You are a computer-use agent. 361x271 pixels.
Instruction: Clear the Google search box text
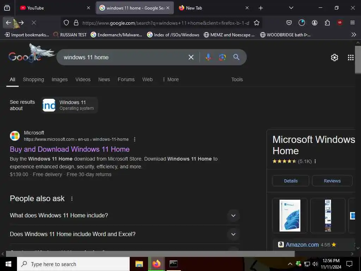click(x=191, y=57)
